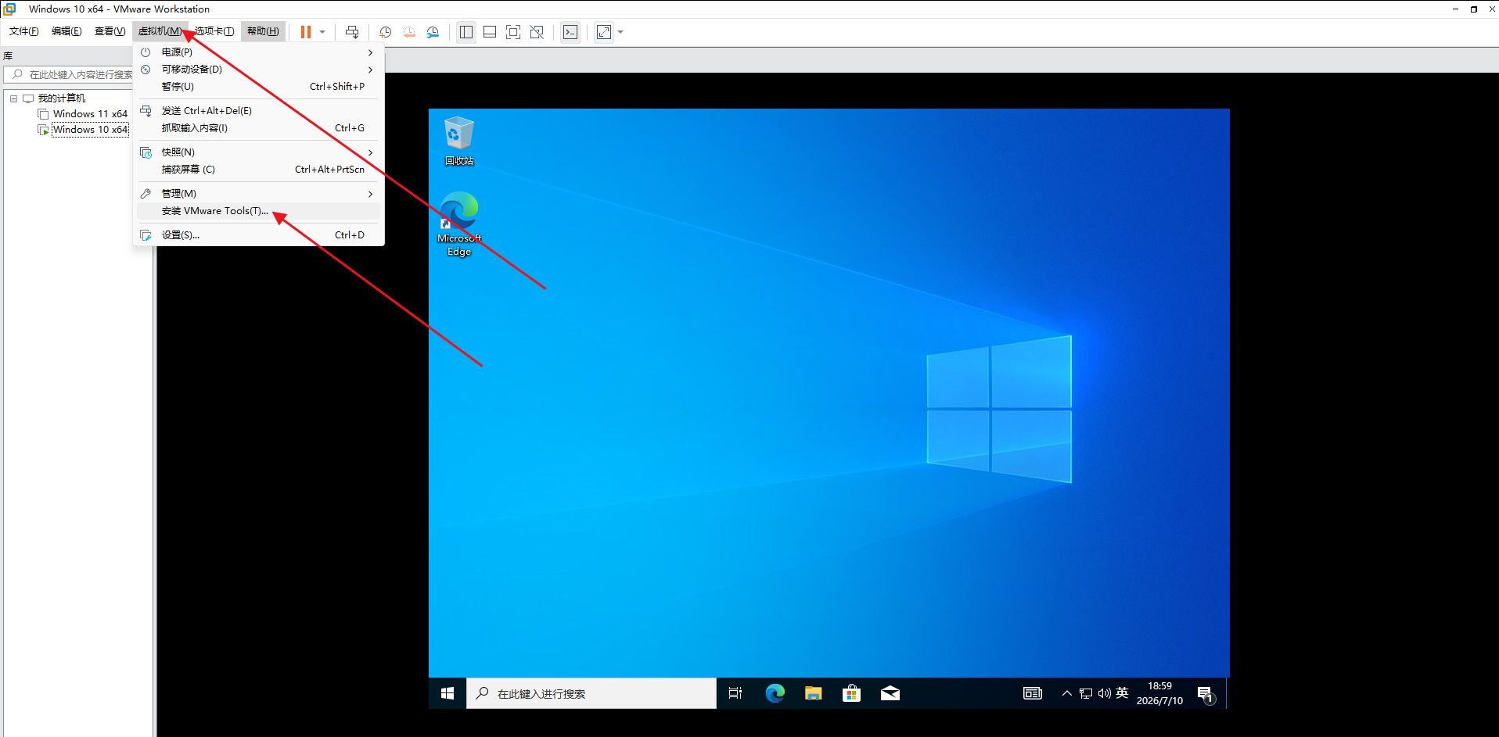Choose 捕获屏幕 (C) menu entry
The width and height of the screenshot is (1499, 737).
pyautogui.click(x=258, y=170)
